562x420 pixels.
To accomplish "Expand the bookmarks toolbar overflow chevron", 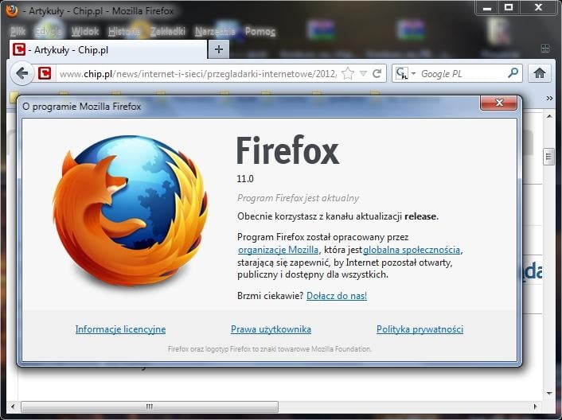I will tap(548, 98).
